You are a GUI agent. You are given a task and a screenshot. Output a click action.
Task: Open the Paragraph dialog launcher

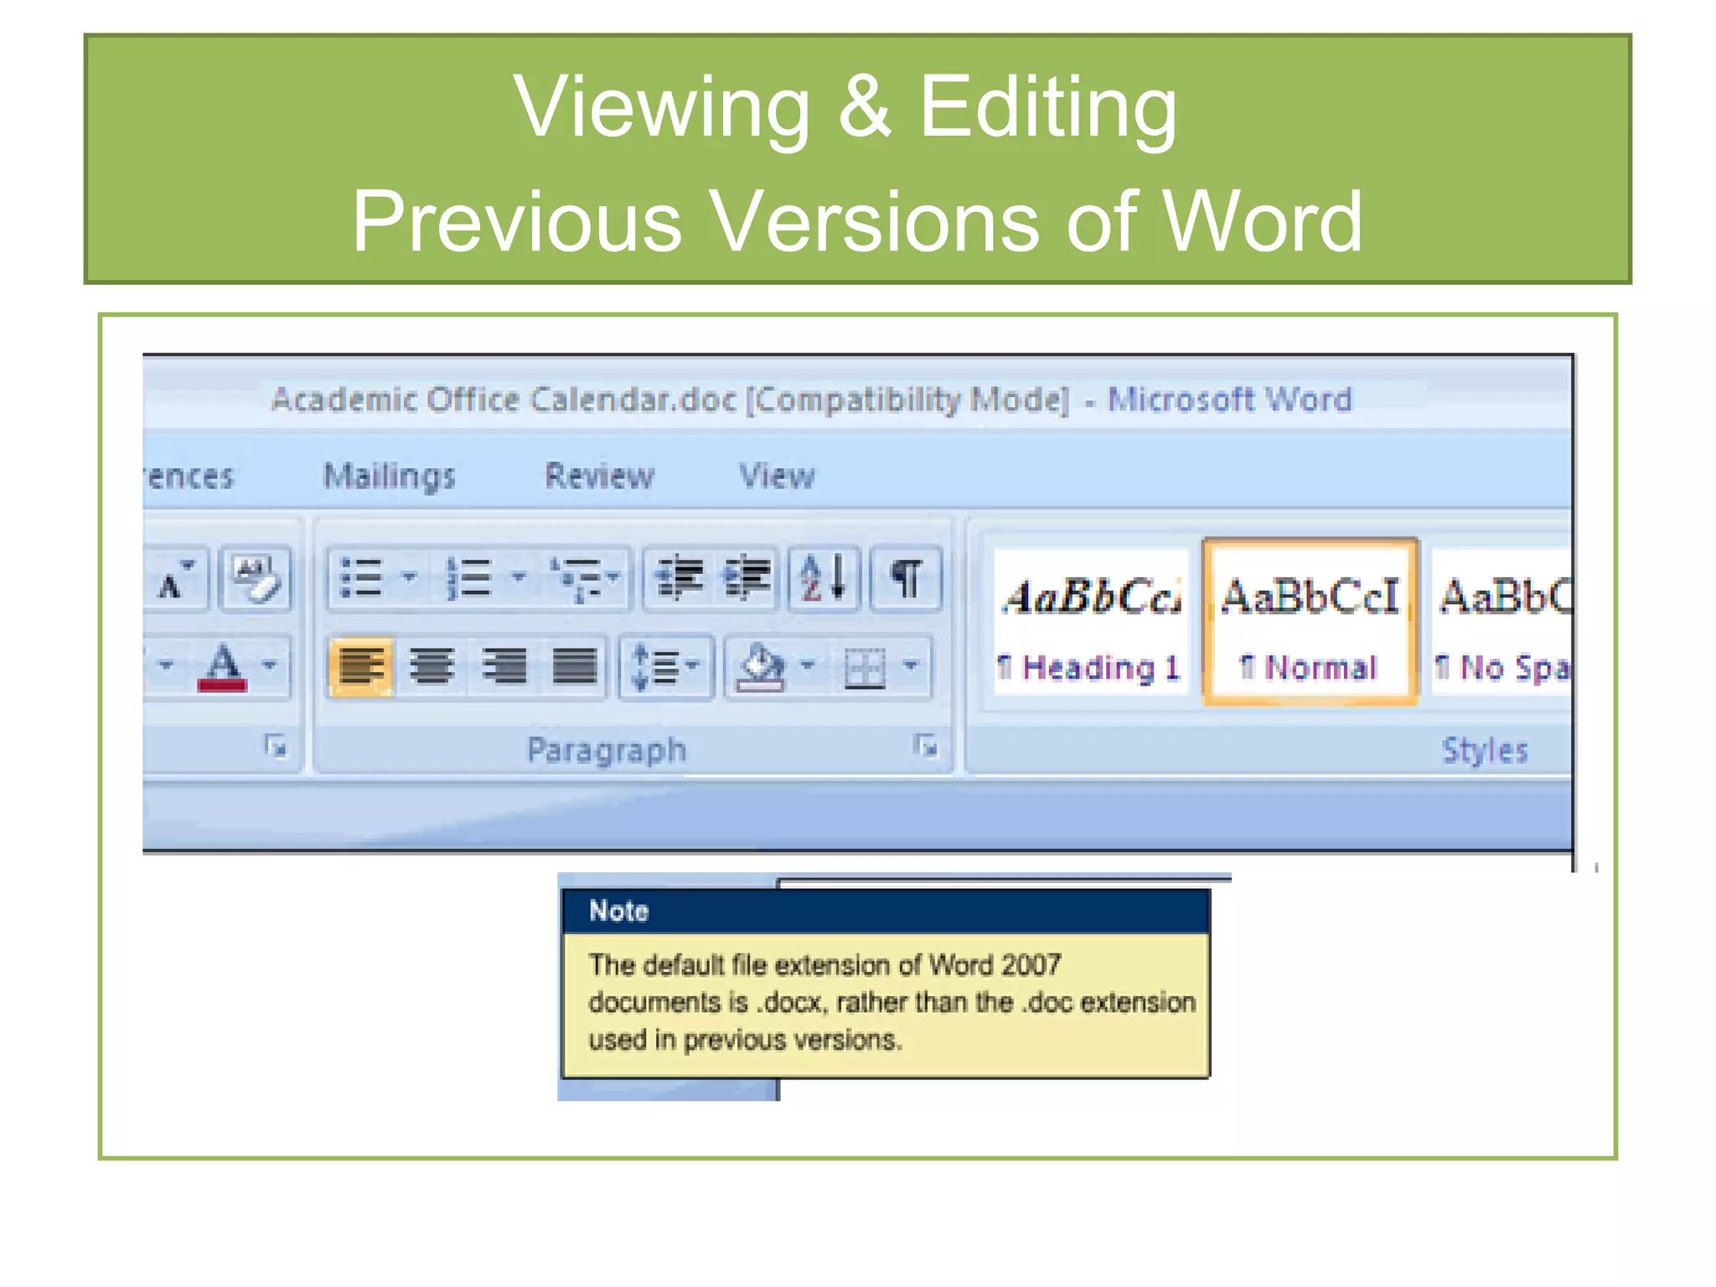click(x=926, y=745)
